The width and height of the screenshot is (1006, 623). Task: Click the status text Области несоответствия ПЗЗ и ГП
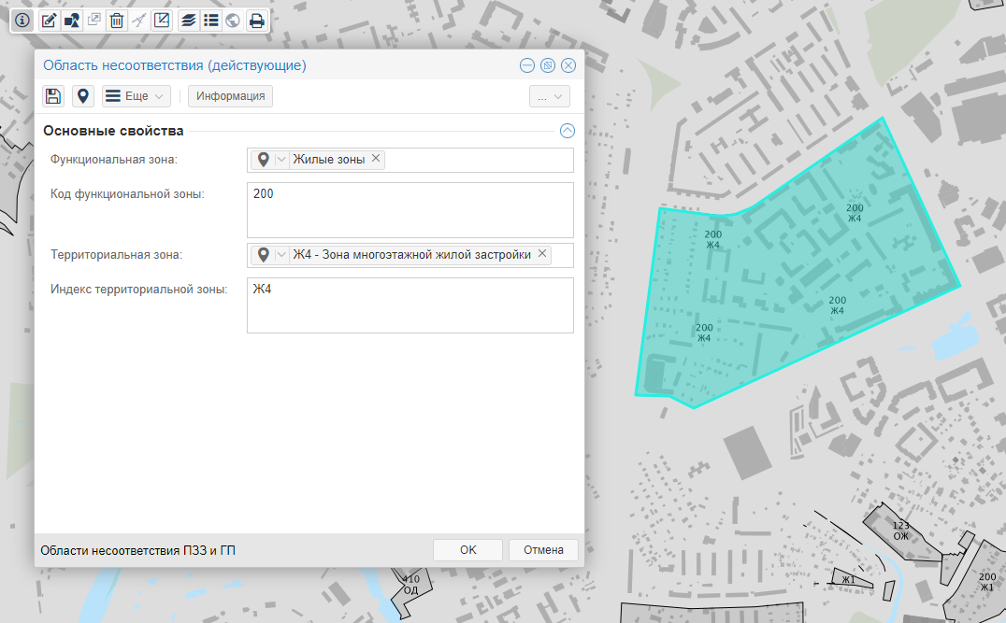point(138,550)
